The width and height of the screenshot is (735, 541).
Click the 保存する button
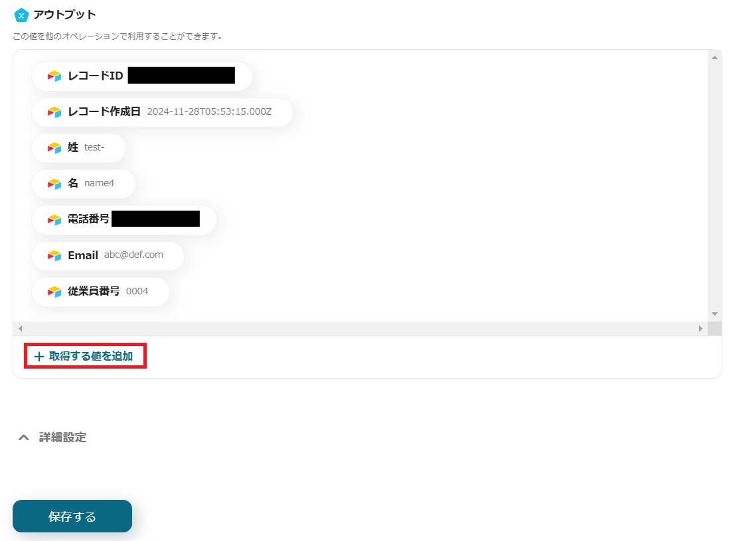click(x=72, y=516)
